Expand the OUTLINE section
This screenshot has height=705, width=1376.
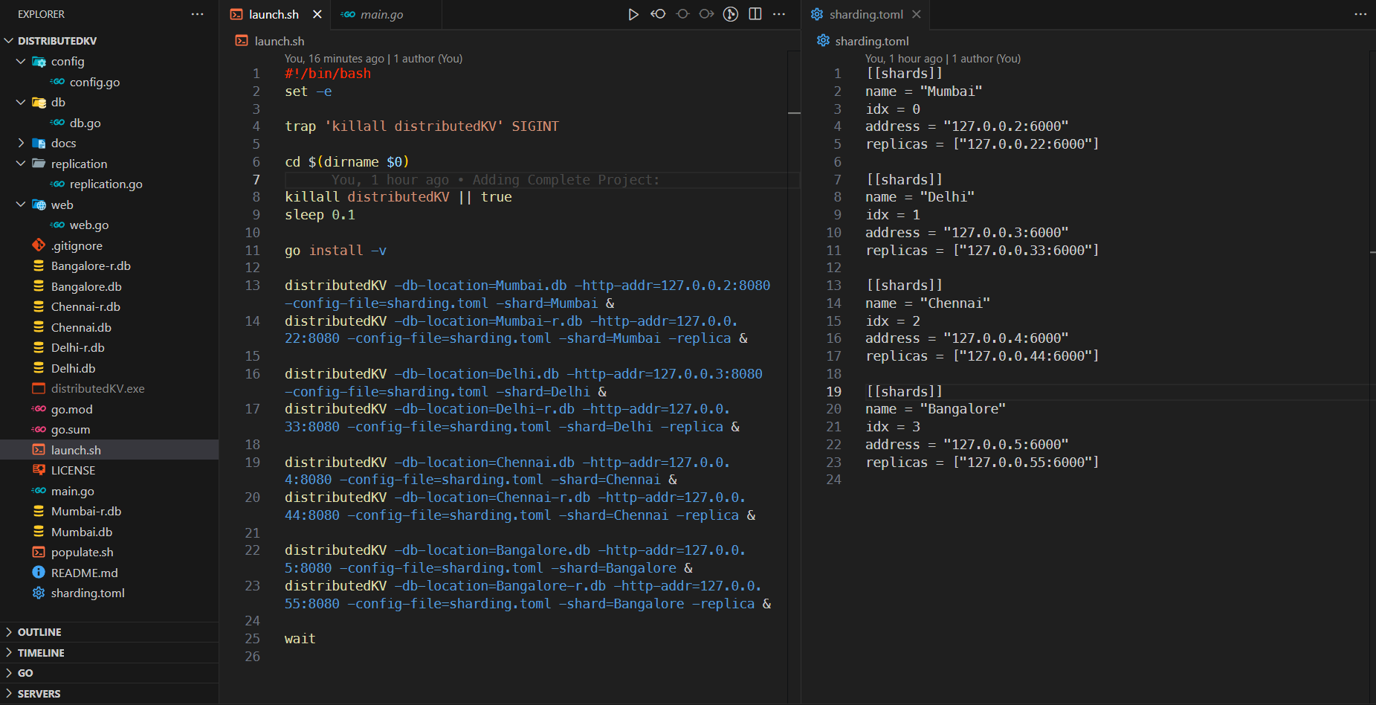point(109,632)
